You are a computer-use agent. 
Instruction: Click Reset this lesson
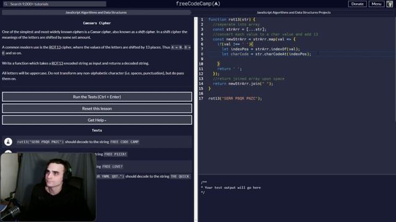[x=97, y=109]
